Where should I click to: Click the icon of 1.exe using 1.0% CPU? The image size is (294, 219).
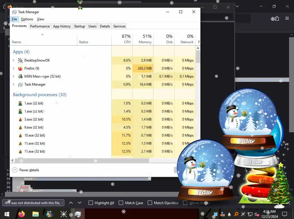pyautogui.click(x=20, y=103)
